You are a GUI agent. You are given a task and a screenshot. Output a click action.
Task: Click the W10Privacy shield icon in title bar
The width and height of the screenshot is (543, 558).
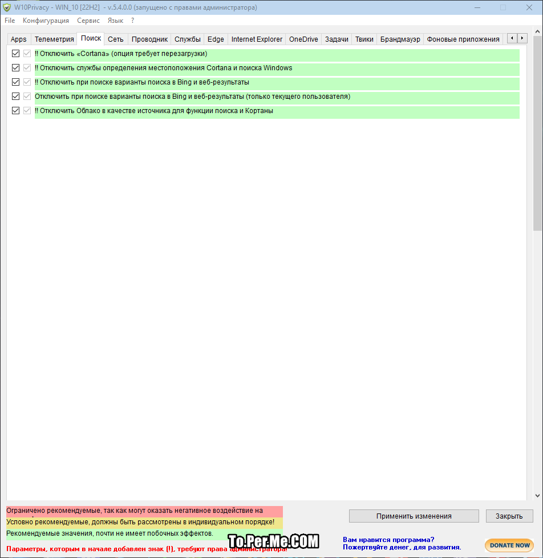tap(7, 7)
